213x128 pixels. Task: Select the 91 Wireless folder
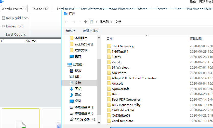120,68
